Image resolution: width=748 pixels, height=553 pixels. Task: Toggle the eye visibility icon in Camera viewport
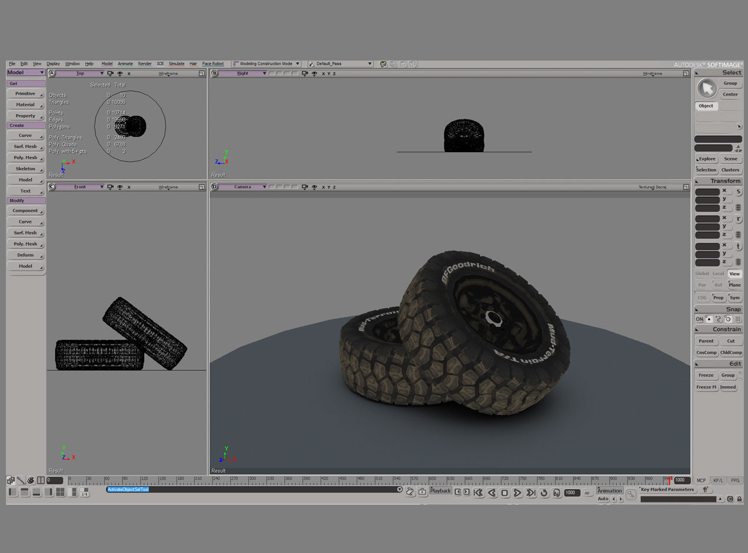314,187
